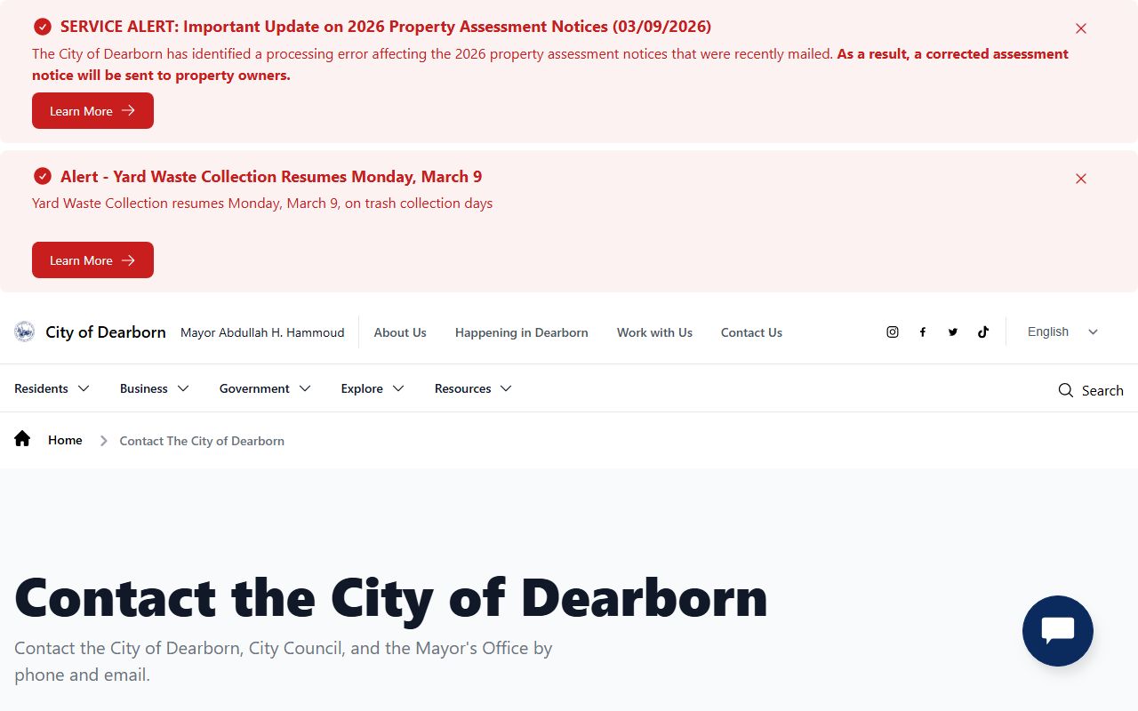
Task: Click checkmark icon on Yard Waste alert
Action: click(x=42, y=176)
